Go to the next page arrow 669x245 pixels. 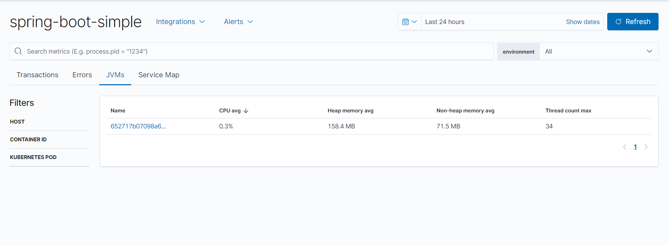pos(646,147)
